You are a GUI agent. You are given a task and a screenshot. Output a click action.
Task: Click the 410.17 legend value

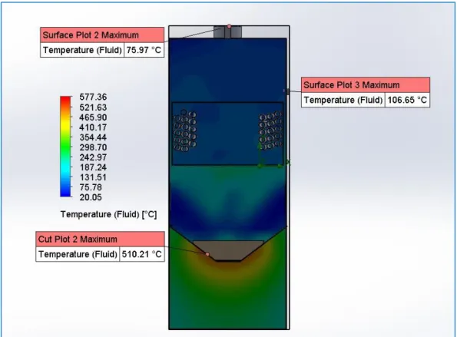click(93, 127)
